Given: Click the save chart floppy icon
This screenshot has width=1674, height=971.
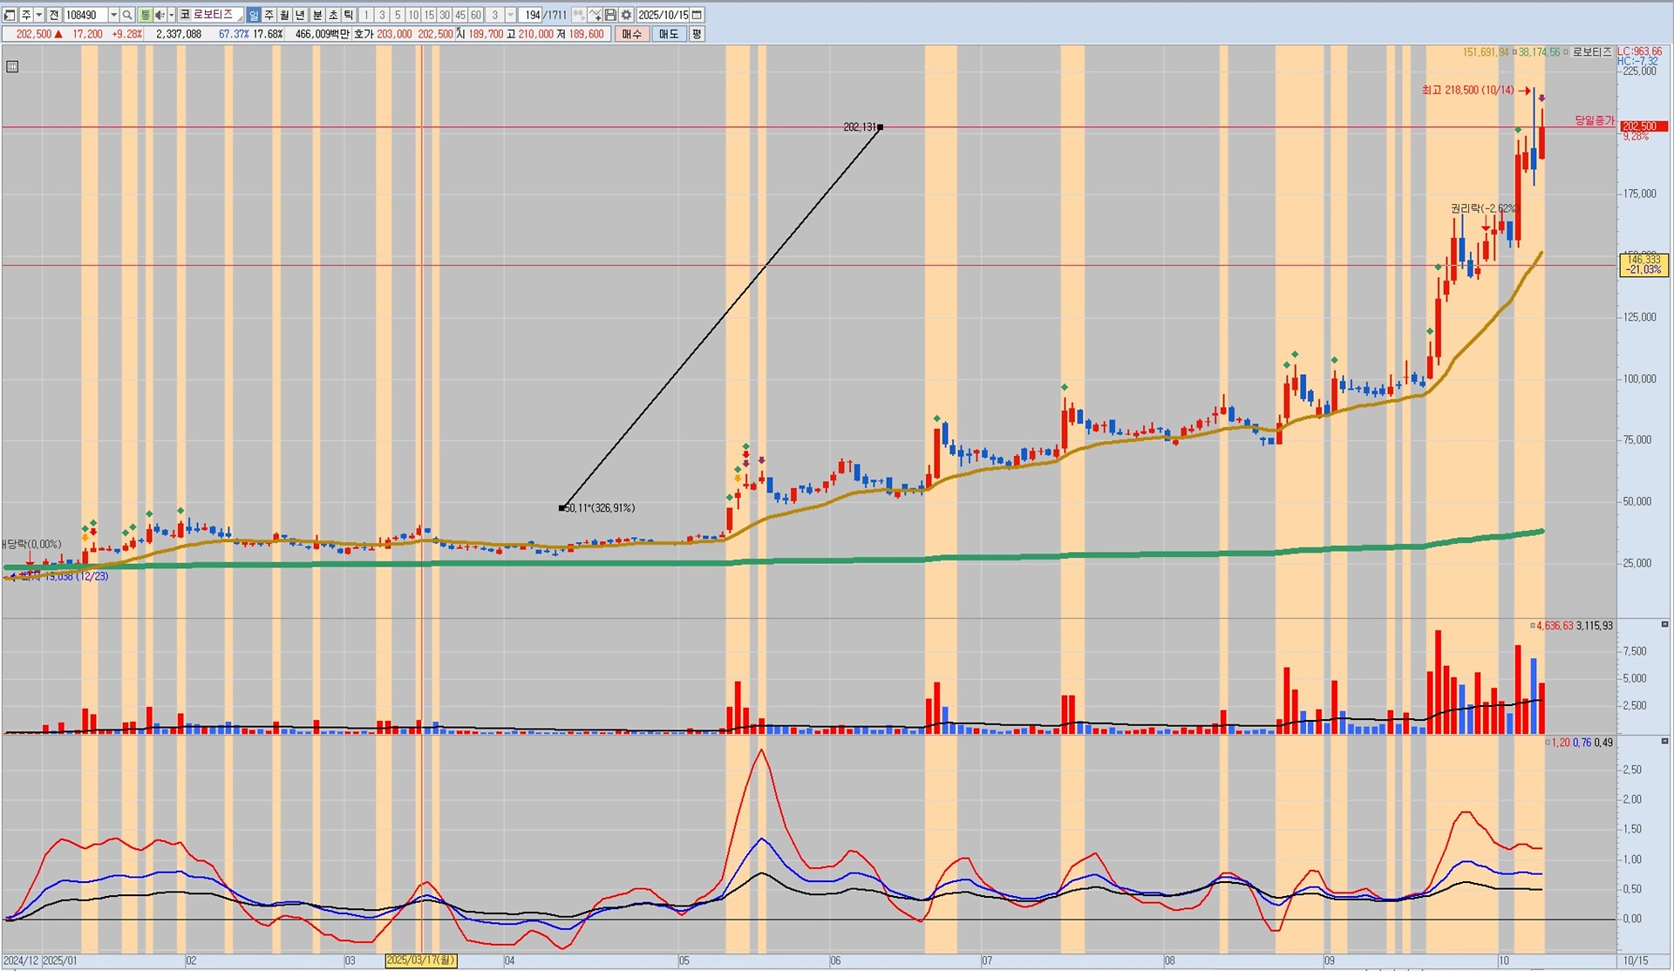Looking at the screenshot, I should 610,15.
